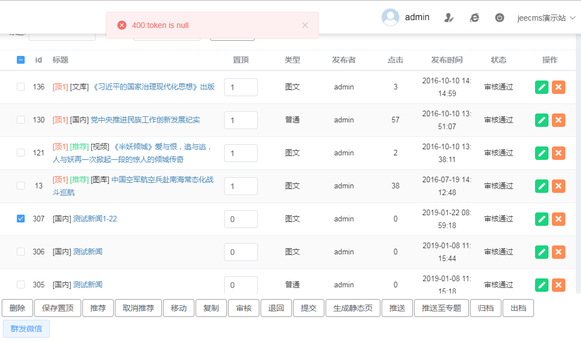The width and height of the screenshot is (581, 341).
Task: Uncheck the checkbox for article 307
Action: [x=21, y=219]
